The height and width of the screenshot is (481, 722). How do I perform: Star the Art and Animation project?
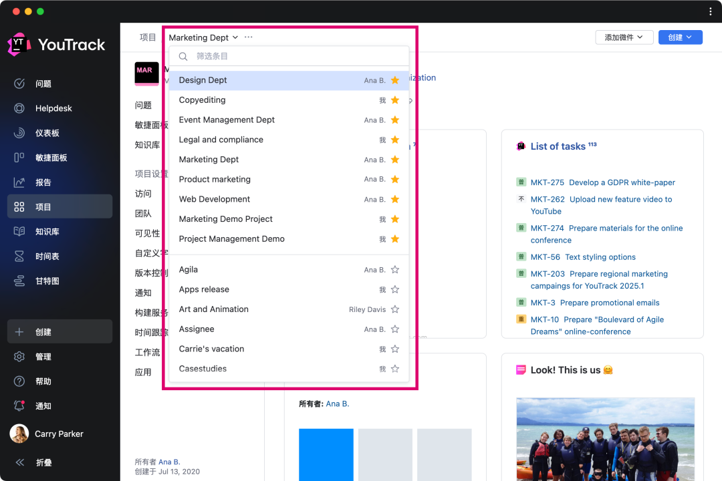(395, 309)
